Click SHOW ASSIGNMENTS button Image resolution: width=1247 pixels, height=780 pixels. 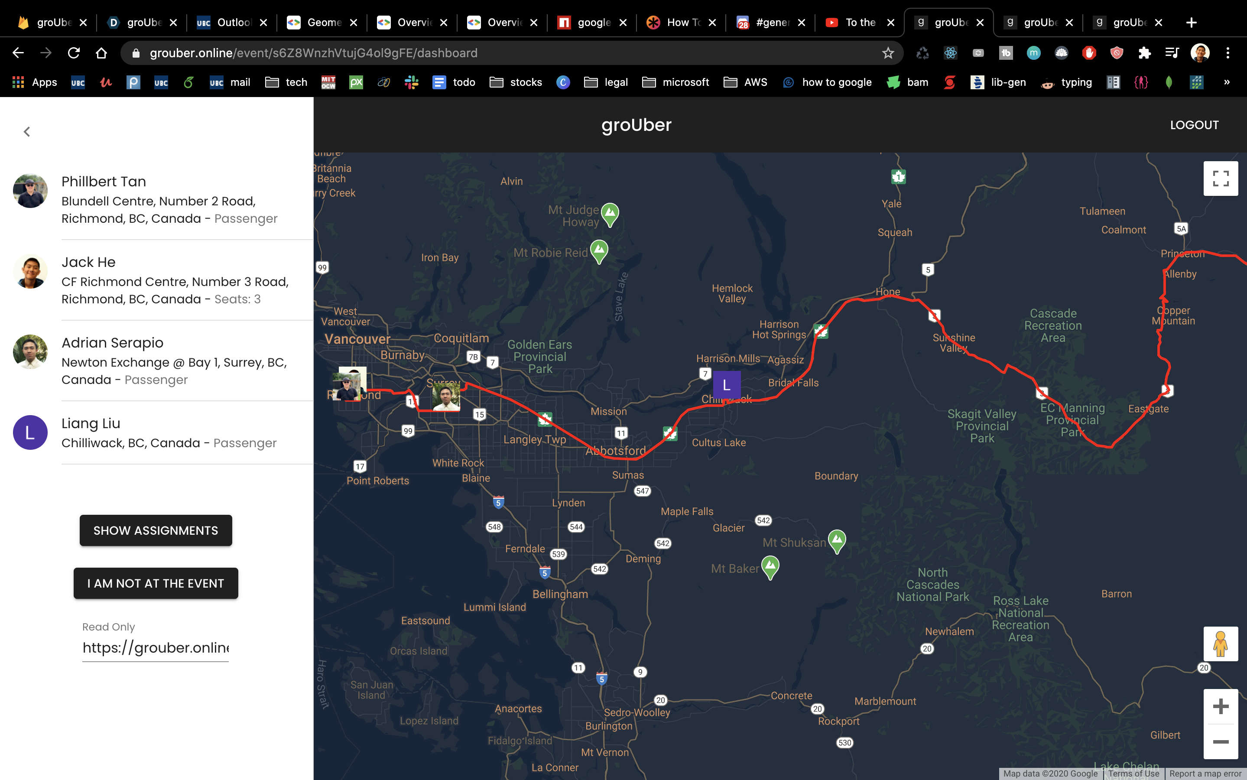(155, 530)
